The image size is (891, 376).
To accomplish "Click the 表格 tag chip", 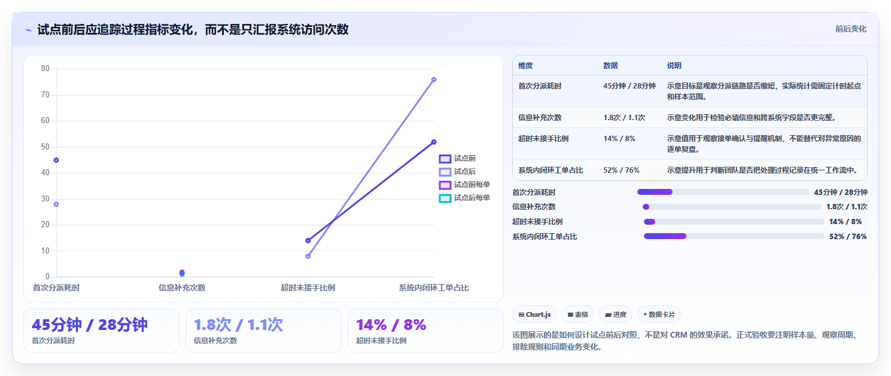I will pyautogui.click(x=577, y=314).
